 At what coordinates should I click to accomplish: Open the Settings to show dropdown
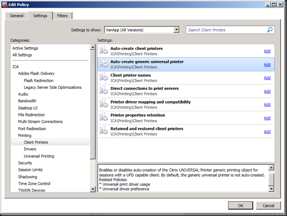pyautogui.click(x=176, y=29)
